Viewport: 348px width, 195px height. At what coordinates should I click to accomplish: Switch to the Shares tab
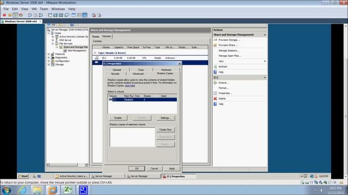pyautogui.click(x=96, y=36)
